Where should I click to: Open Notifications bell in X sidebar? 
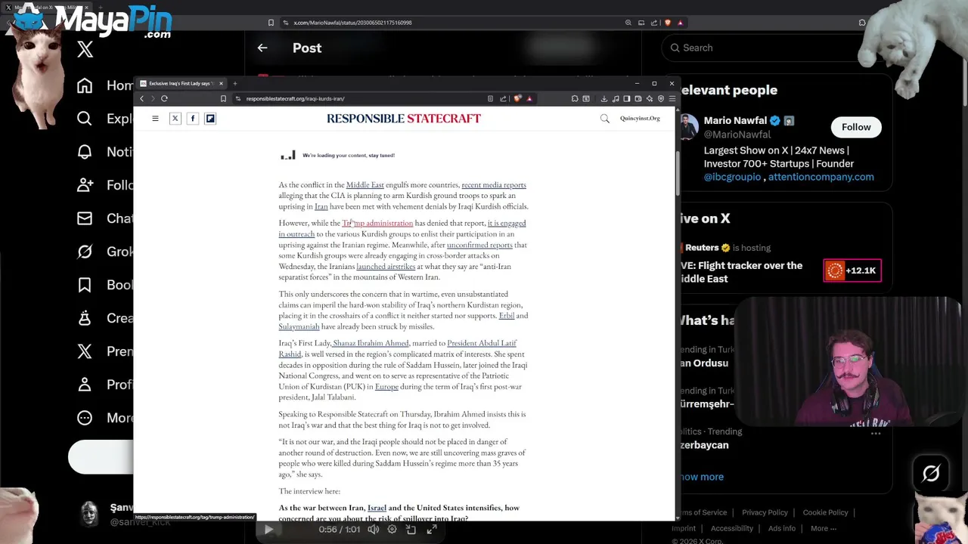[x=85, y=152]
